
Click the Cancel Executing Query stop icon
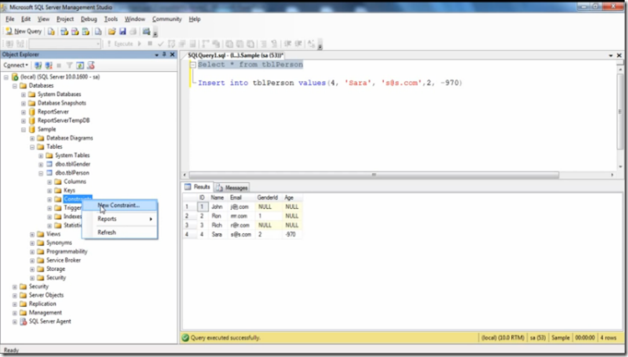150,43
